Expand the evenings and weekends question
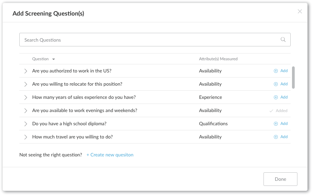312x195 pixels. pyautogui.click(x=26, y=110)
